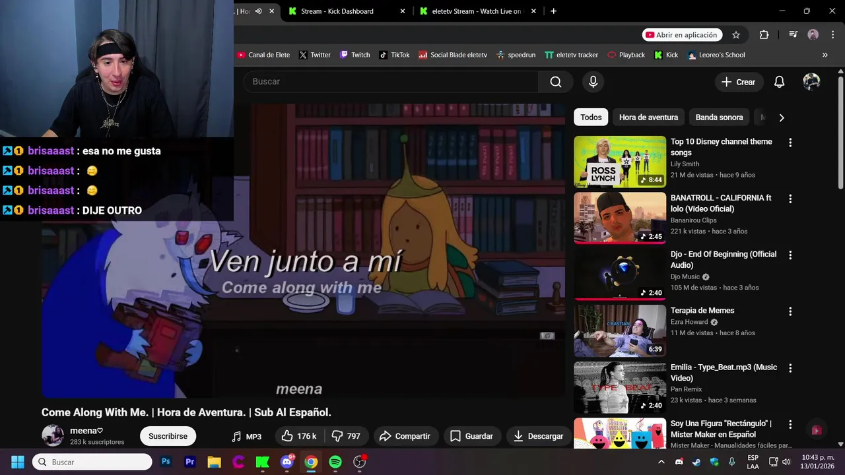
Task: Open Djo End Of Beginning thumbnail
Action: point(620,274)
